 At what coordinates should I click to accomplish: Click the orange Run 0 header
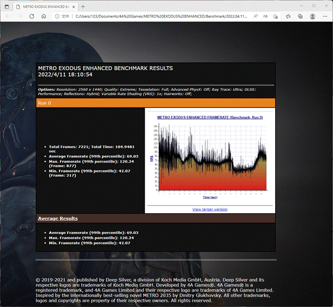155,103
